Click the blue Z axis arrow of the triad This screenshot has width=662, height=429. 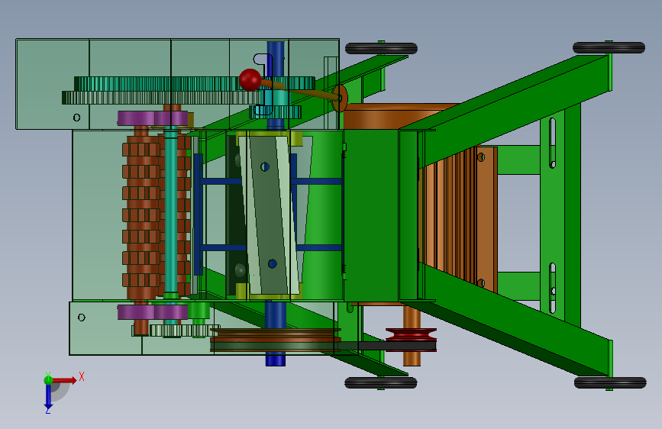[x=49, y=397]
